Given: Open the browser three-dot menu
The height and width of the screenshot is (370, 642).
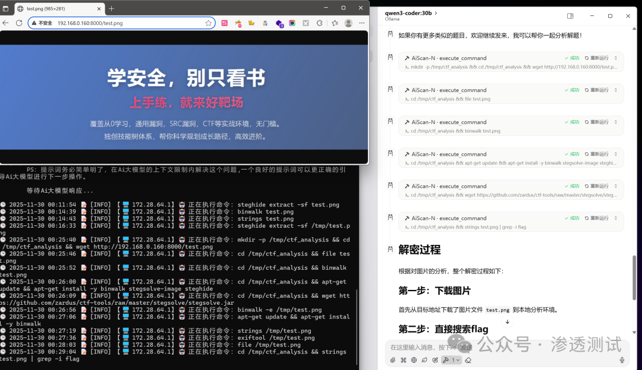Looking at the screenshot, I should (363, 23).
